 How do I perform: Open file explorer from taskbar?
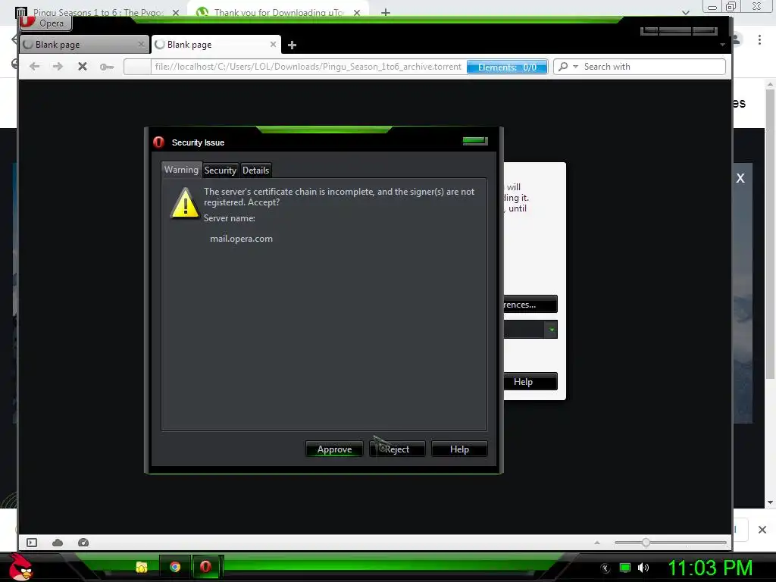click(x=142, y=567)
